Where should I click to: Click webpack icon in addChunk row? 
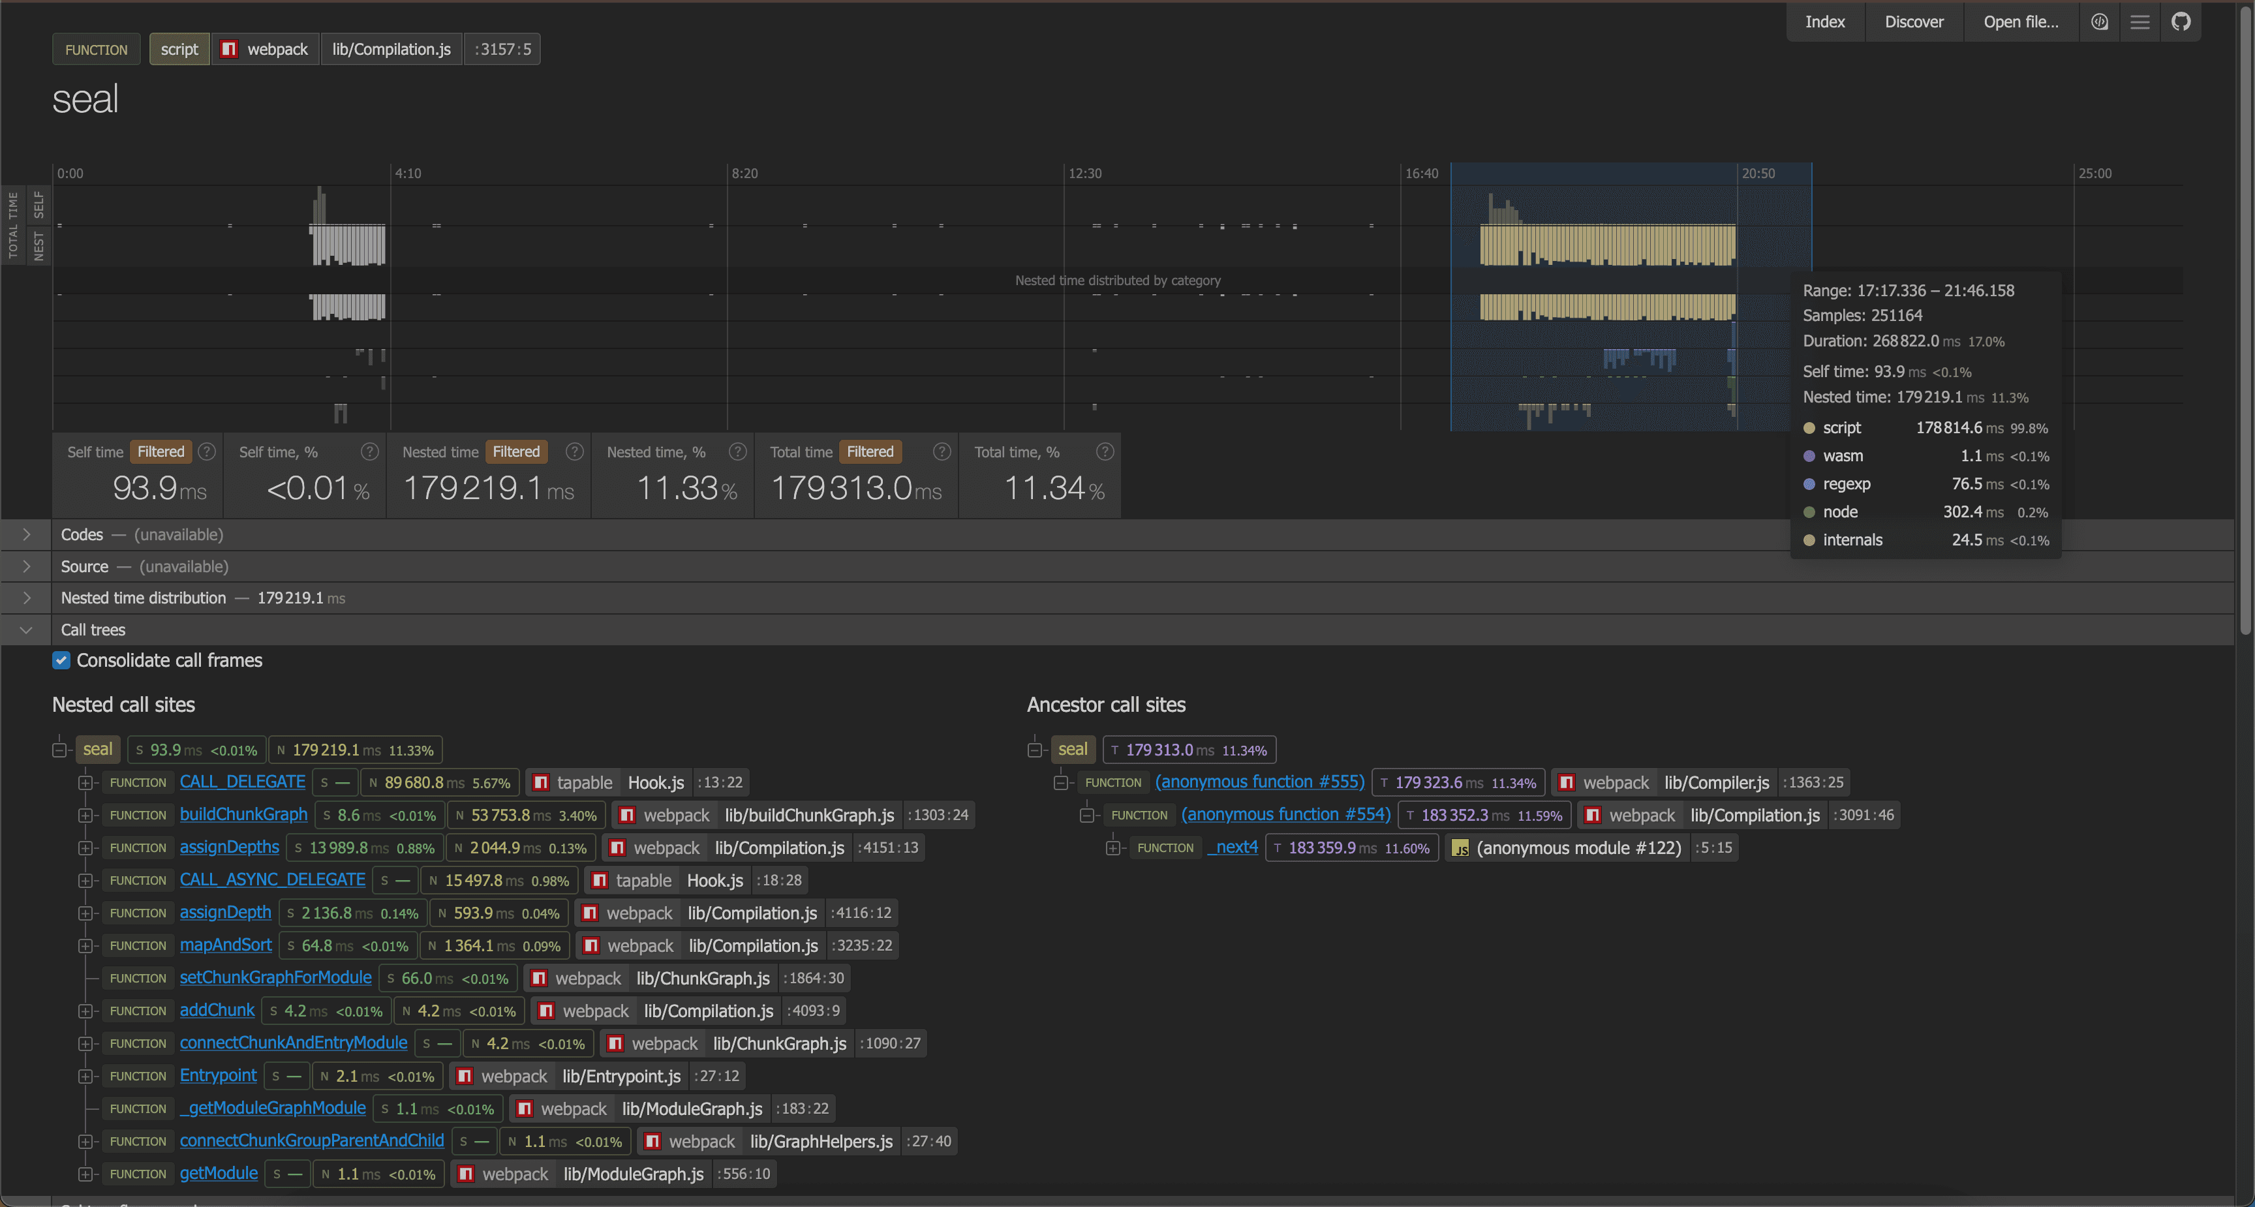point(546,1011)
